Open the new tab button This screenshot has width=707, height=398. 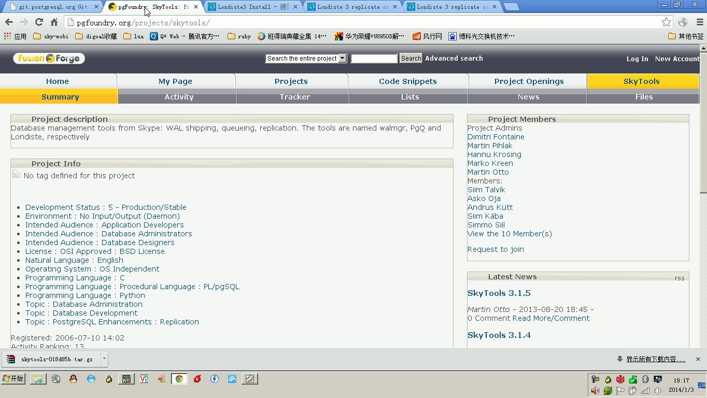tap(511, 7)
